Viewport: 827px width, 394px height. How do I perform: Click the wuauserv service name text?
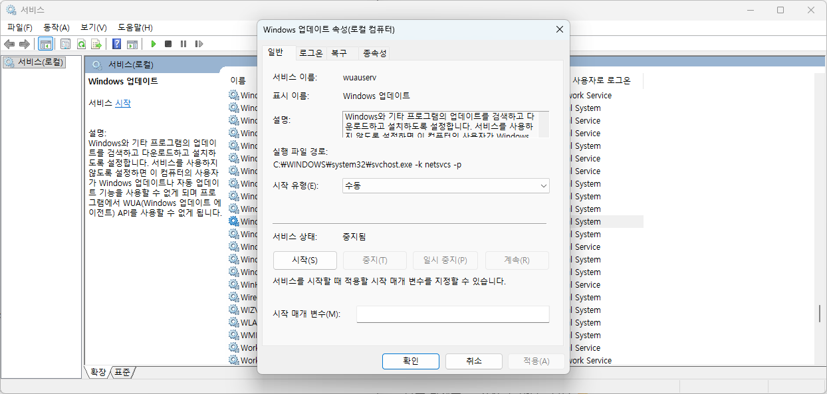360,77
